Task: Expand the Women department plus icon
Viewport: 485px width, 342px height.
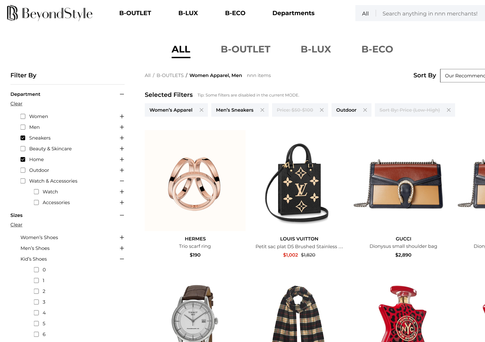Action: tap(122, 116)
